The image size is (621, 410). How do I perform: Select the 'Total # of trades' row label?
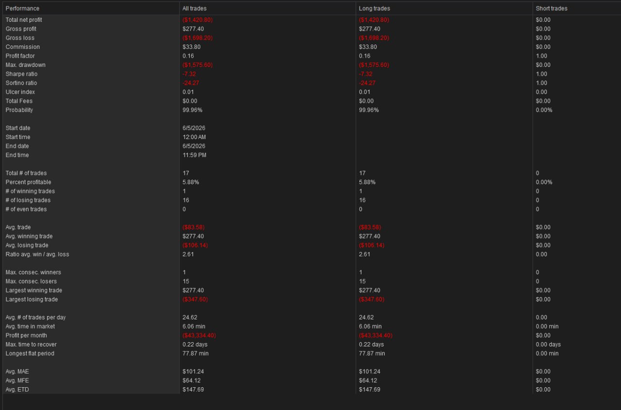(x=26, y=173)
